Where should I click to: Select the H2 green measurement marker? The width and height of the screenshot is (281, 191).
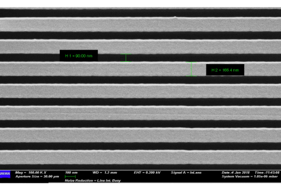tap(191, 69)
